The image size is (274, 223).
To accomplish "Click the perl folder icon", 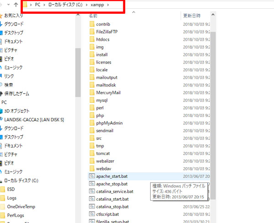I will pyautogui.click(x=92, y=108).
